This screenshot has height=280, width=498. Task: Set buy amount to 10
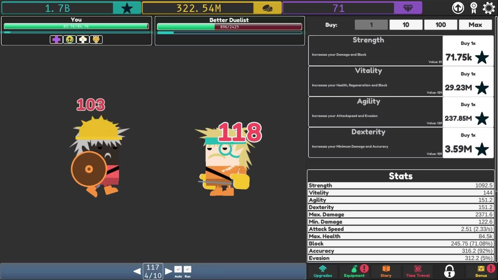coord(406,25)
